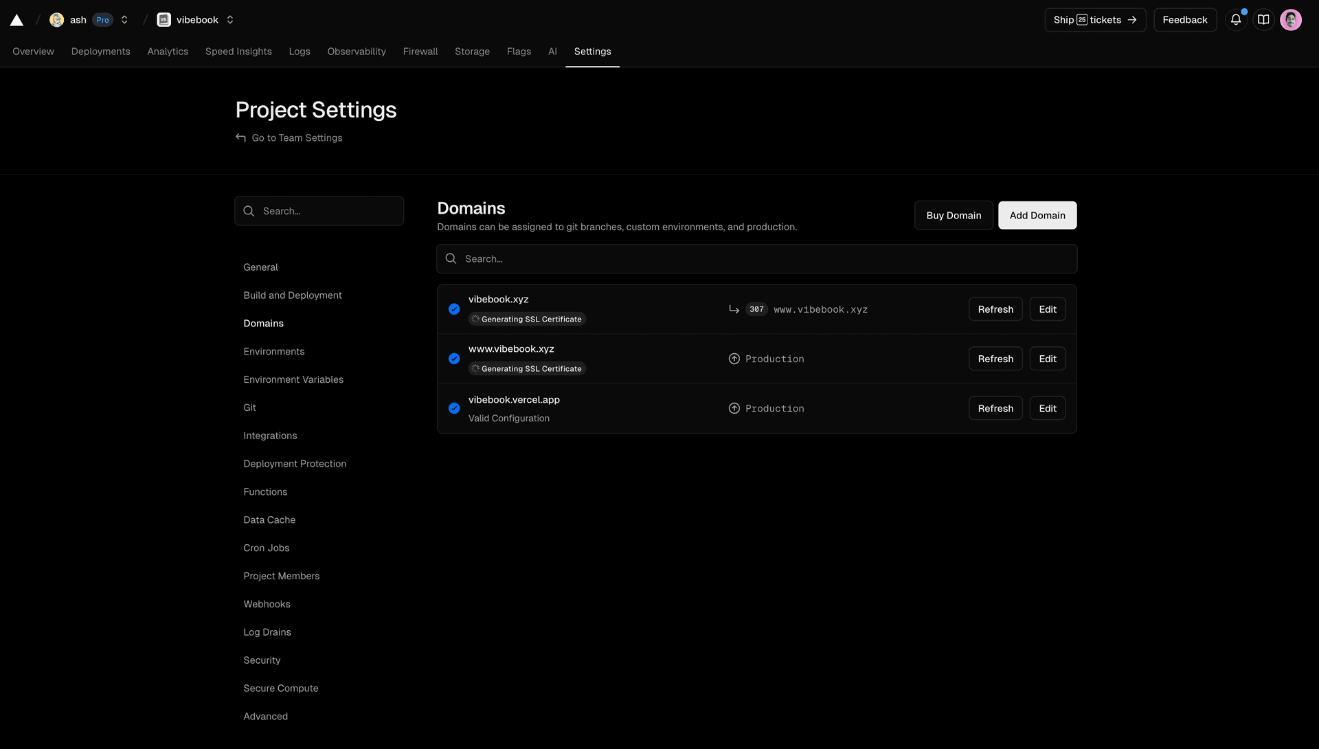This screenshot has height=749, width=1319.
Task: Click the Pro plan badge
Action: (x=102, y=20)
